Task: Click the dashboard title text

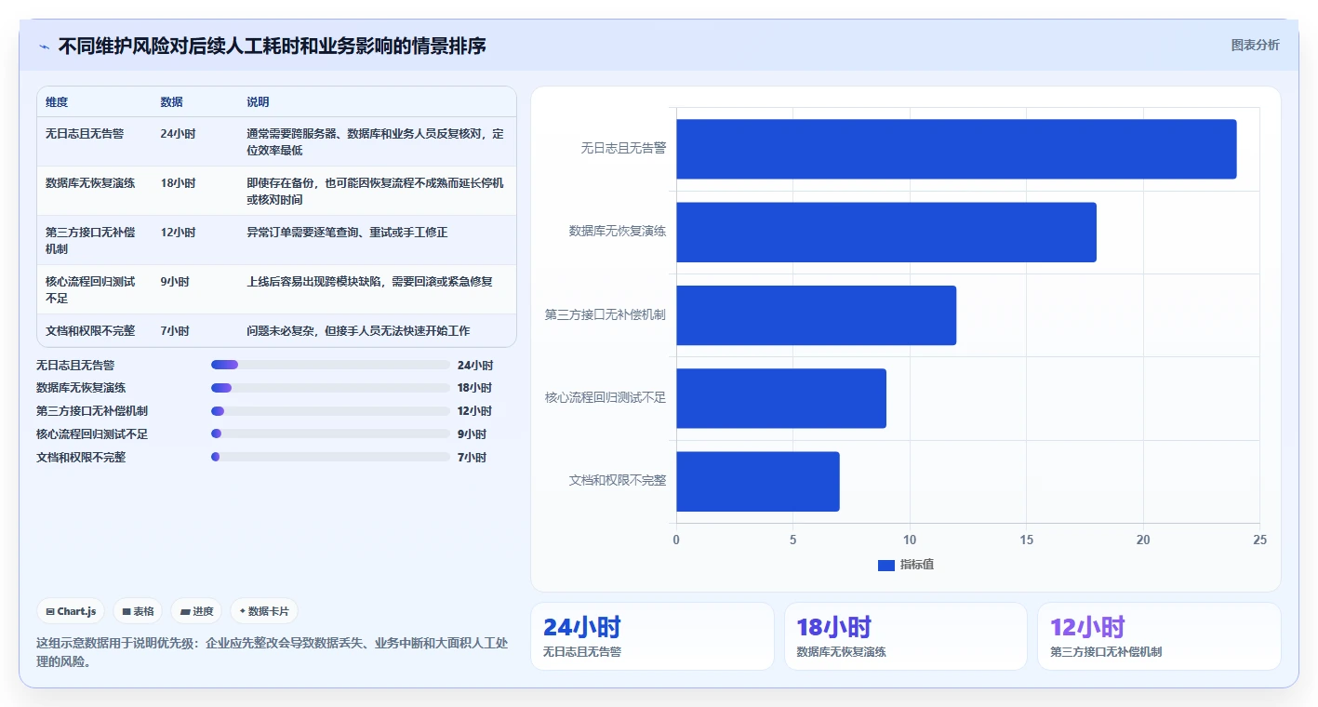Action: click(272, 47)
